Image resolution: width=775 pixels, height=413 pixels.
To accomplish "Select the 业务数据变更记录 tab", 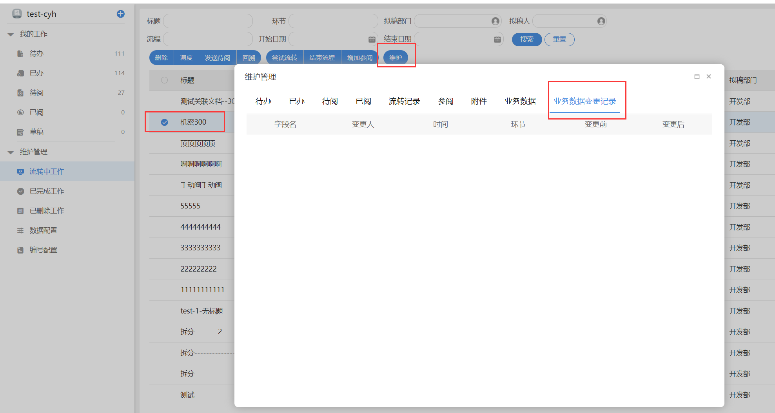I will tap(585, 101).
